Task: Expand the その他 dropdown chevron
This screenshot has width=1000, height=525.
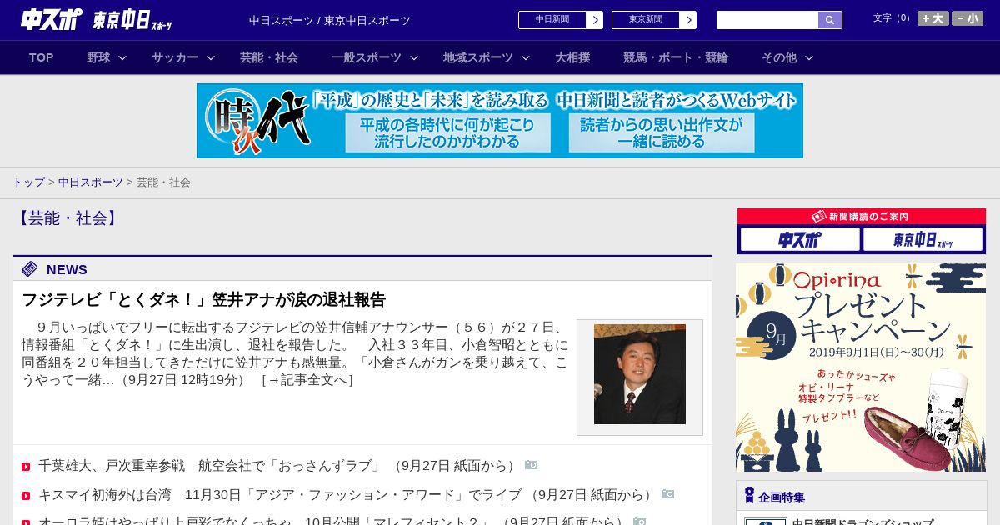Action: point(809,57)
